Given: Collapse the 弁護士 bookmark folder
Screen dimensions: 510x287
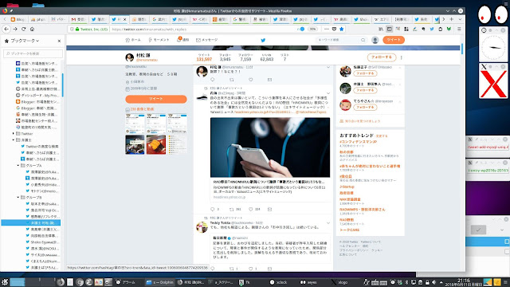Looking at the screenshot, I should [x=14, y=140].
